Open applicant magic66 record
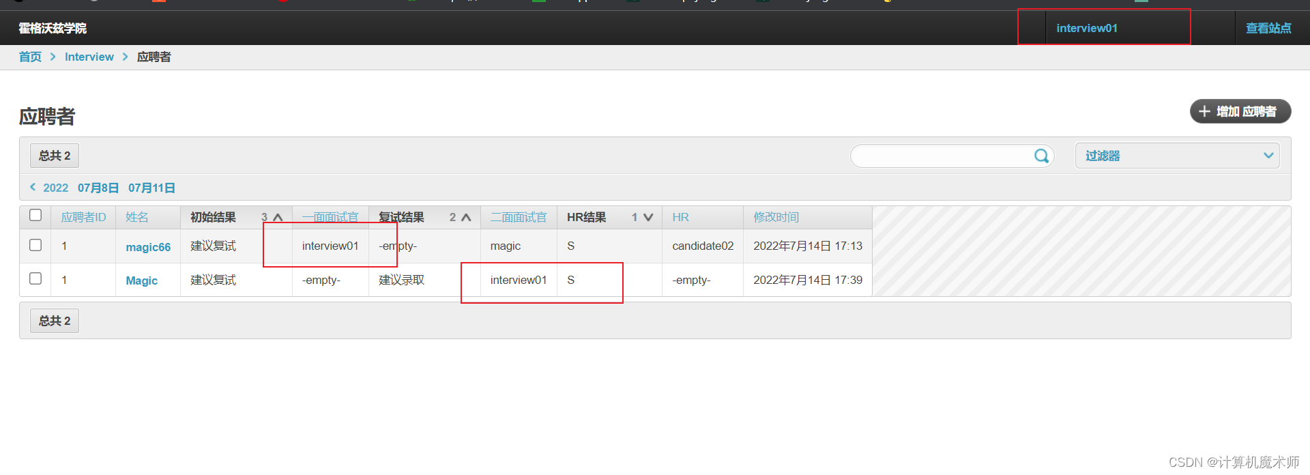 (x=148, y=247)
